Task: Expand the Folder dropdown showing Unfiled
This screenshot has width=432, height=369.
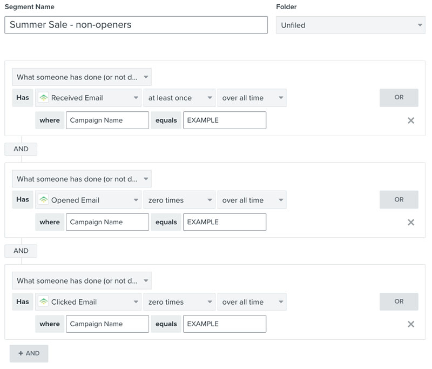Action: coord(350,25)
